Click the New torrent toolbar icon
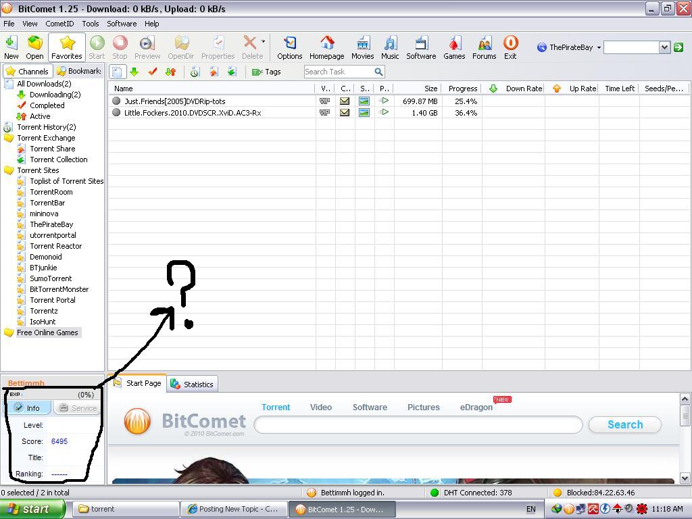Image resolution: width=692 pixels, height=519 pixels. click(11, 47)
